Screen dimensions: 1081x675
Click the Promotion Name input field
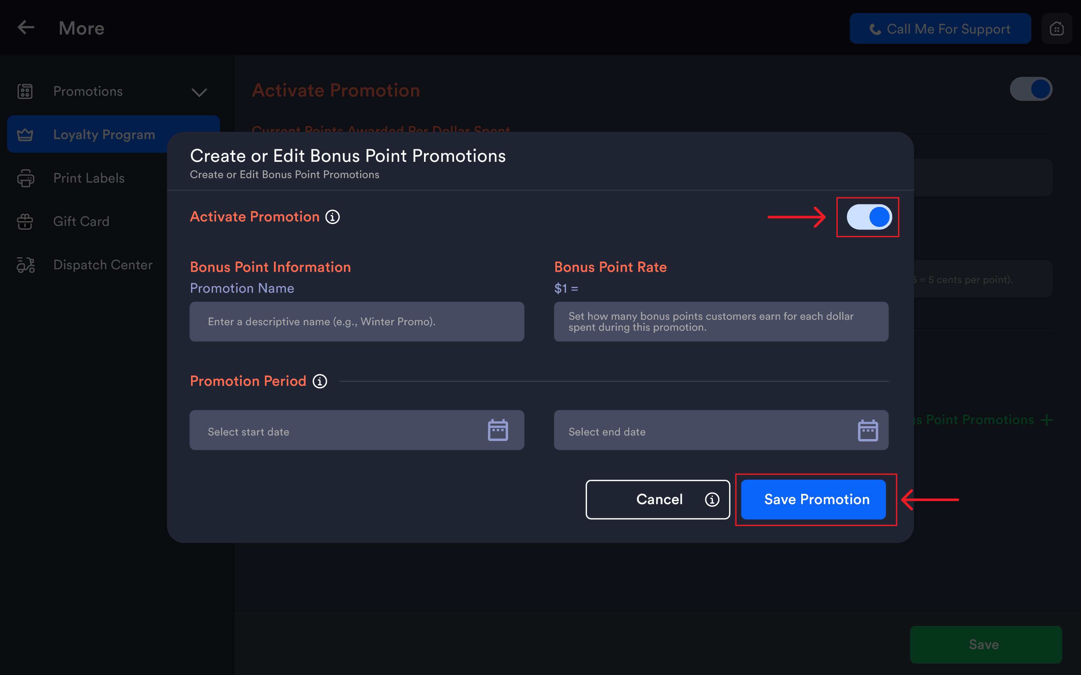pyautogui.click(x=357, y=321)
